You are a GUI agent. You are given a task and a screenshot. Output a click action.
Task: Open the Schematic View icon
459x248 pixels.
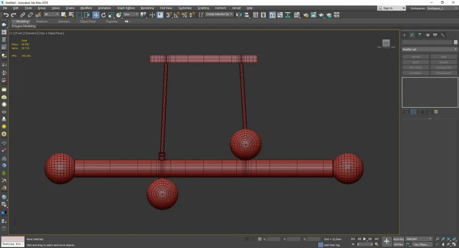tap(287, 15)
